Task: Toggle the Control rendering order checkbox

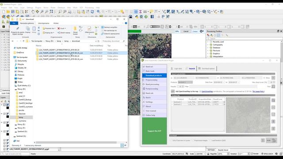Action: [1, 90]
